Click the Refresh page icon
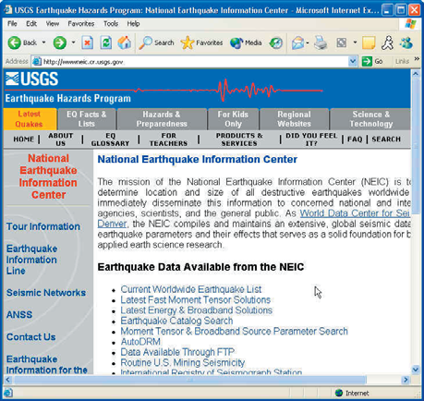Viewport: 424px width, 401px height. [x=106, y=43]
